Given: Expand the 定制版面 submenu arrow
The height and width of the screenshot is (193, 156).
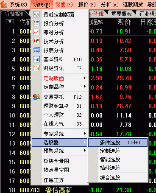Looking at the screenshot, I should point(84,78).
